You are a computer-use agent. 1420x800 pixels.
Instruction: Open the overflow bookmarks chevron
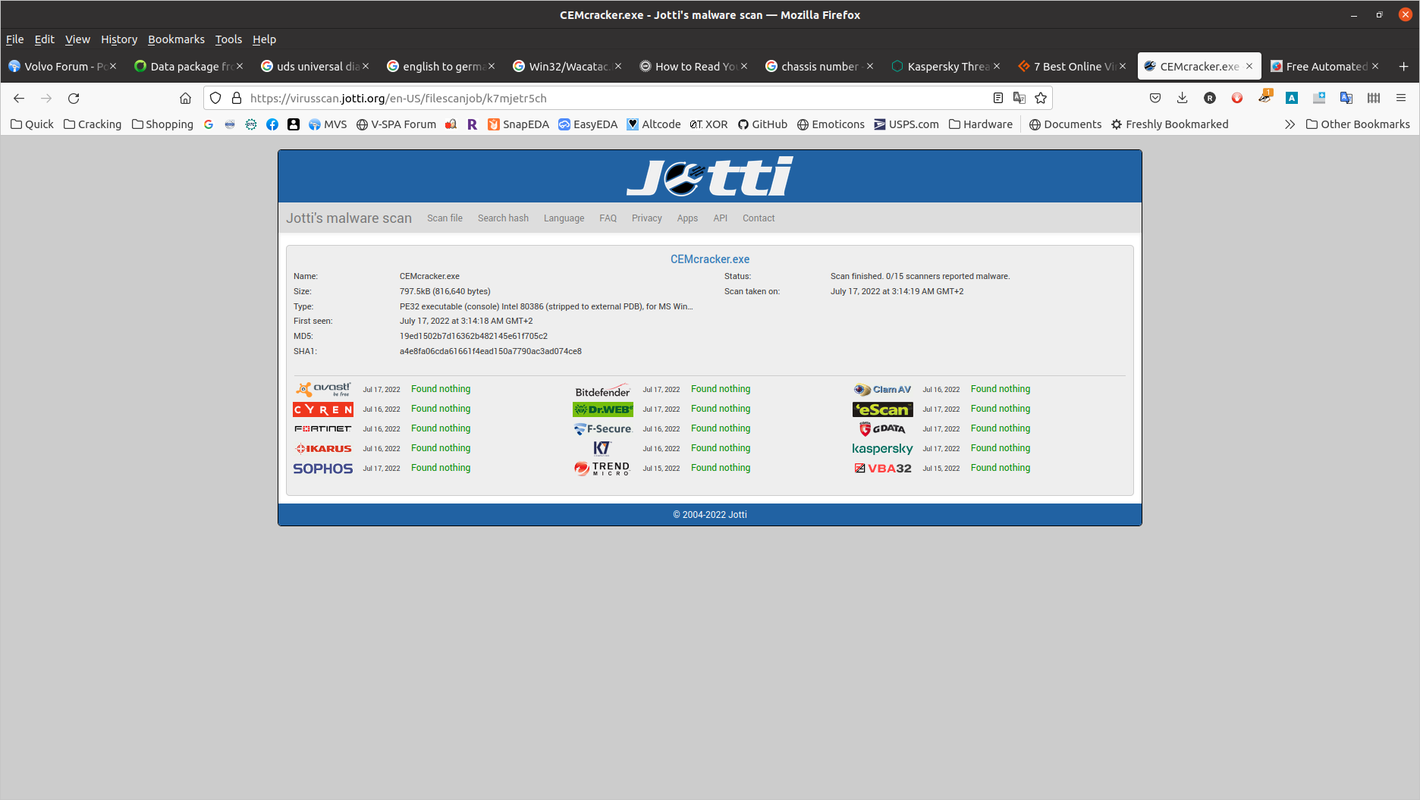click(1290, 124)
